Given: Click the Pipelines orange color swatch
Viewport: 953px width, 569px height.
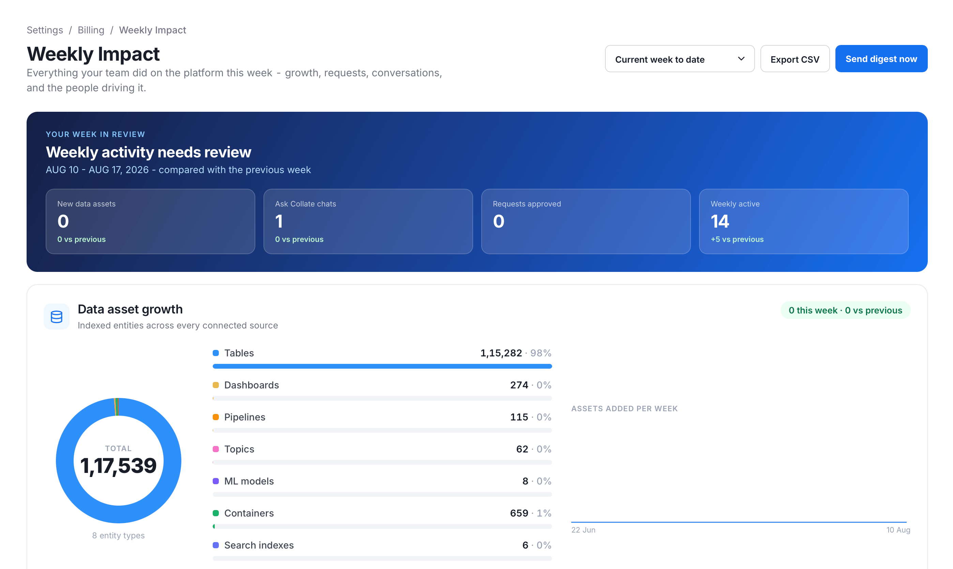Looking at the screenshot, I should pyautogui.click(x=216, y=417).
